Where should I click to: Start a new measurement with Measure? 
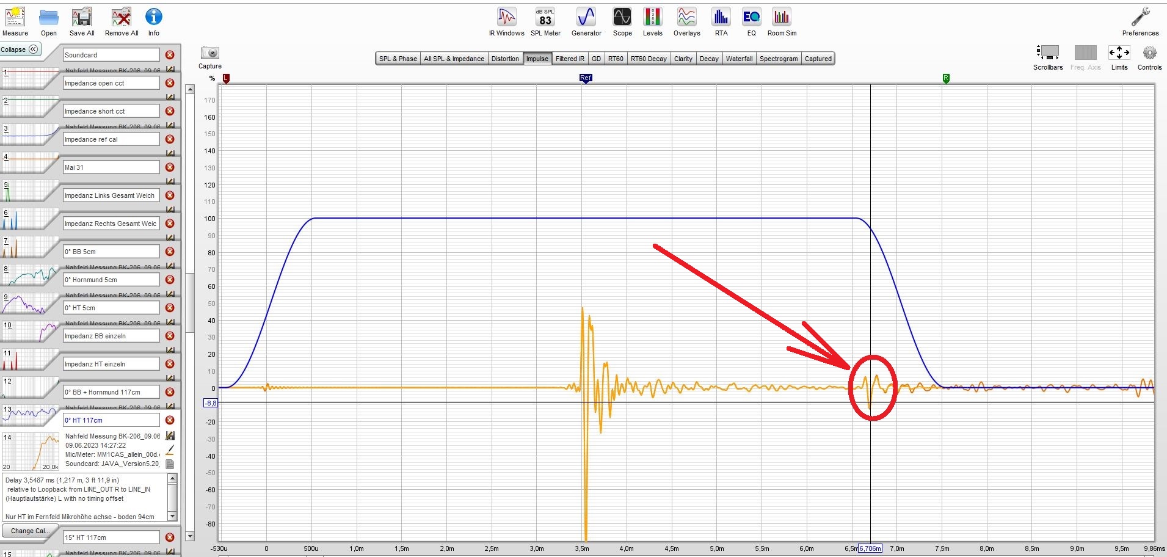[x=15, y=22]
